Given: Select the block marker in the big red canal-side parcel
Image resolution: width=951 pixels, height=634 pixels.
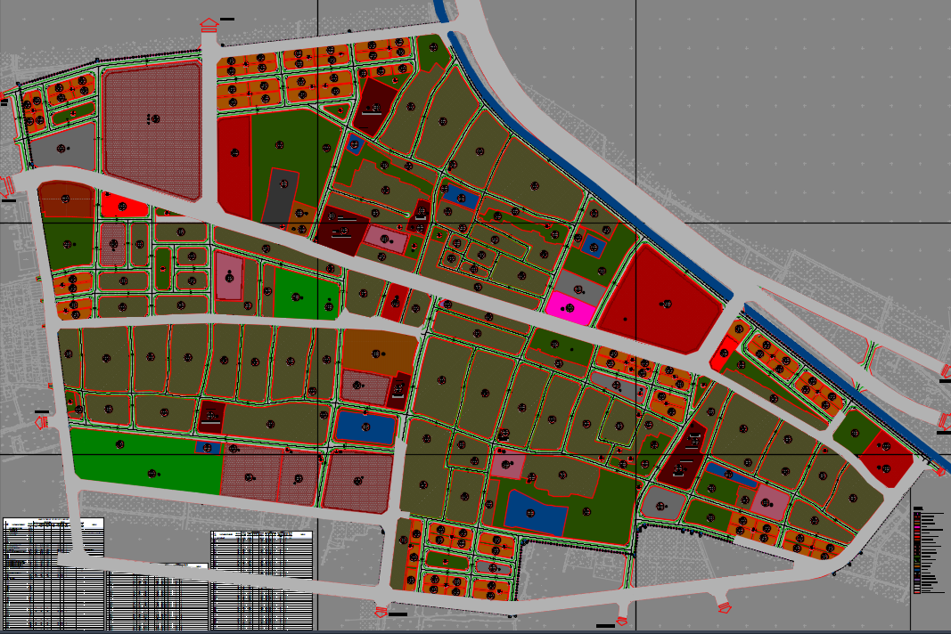Looking at the screenshot, I should tap(664, 304).
